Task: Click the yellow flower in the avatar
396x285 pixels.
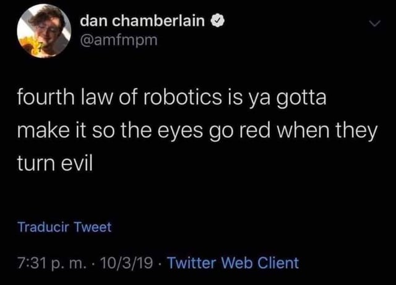Action: [x=30, y=45]
